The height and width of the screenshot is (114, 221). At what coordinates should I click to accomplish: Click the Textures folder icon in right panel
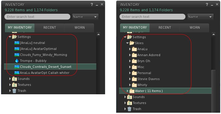(x=129, y=103)
